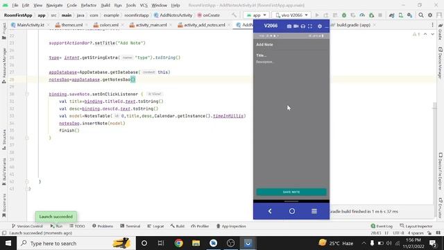
Task: Tap the Home circle in mirror navigation bar
Action: pyautogui.click(x=292, y=211)
